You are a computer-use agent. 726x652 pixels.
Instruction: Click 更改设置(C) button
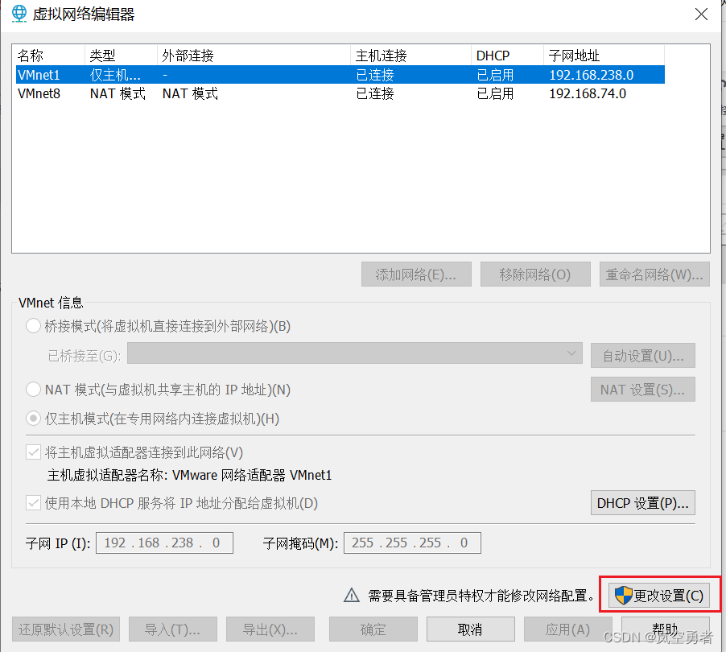coord(659,595)
